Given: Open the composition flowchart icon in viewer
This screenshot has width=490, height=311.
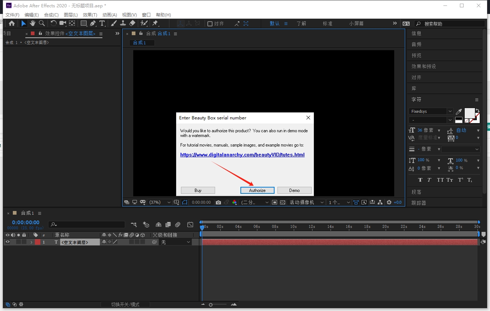Looking at the screenshot, I should (x=380, y=202).
